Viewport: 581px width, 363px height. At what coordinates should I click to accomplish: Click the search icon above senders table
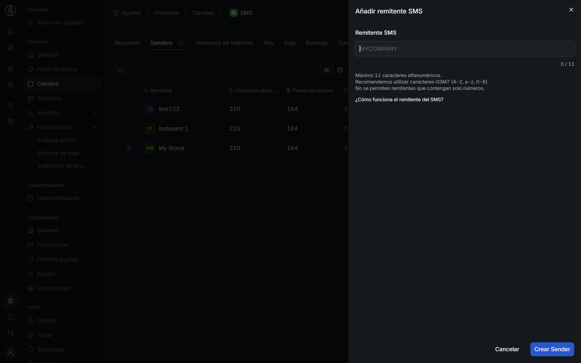click(x=121, y=70)
